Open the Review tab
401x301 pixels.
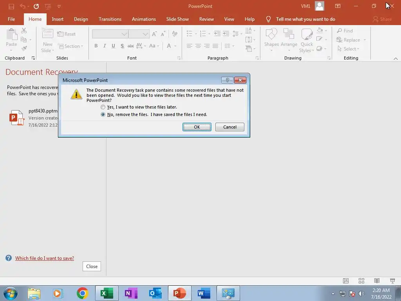[x=206, y=19]
